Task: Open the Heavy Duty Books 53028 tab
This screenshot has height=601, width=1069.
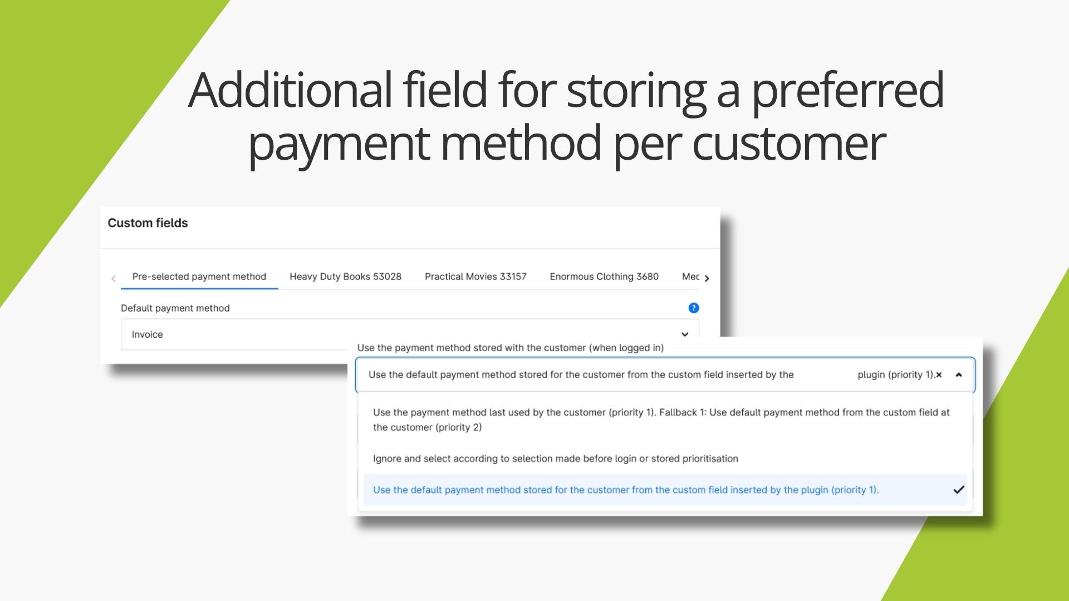Action: (x=345, y=277)
